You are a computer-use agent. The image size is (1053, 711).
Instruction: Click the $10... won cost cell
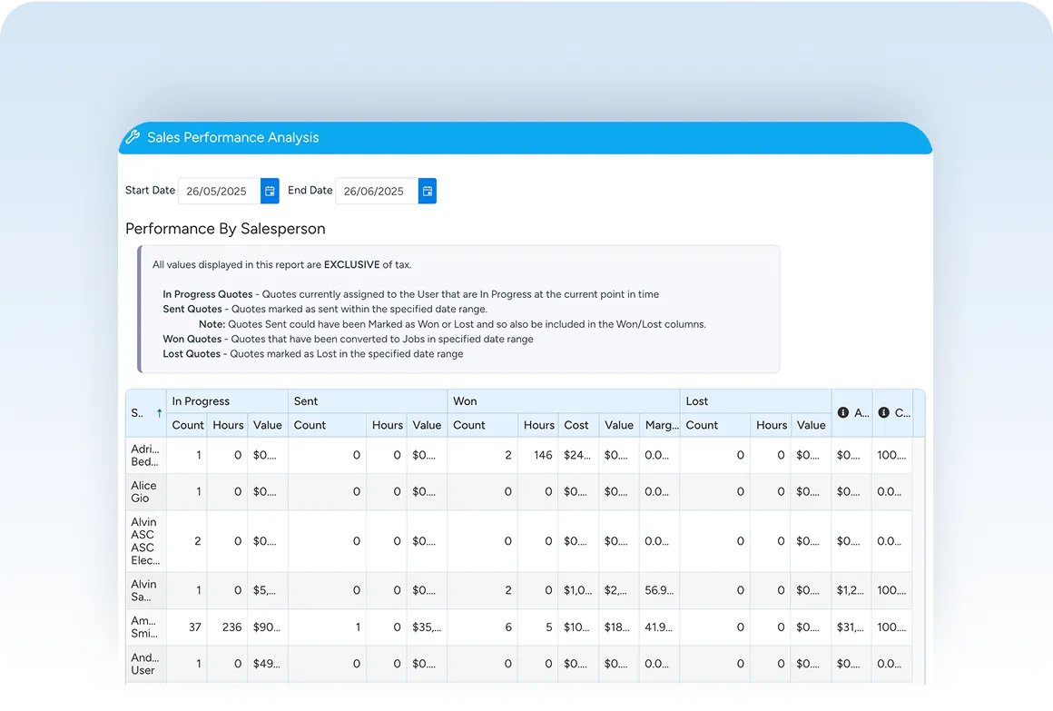[x=576, y=627]
